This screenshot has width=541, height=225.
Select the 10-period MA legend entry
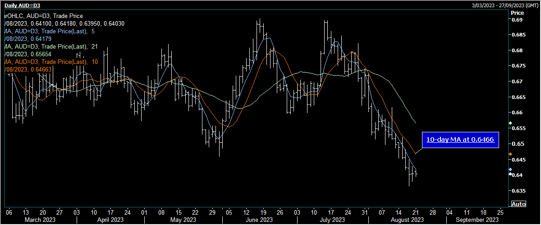[51, 62]
